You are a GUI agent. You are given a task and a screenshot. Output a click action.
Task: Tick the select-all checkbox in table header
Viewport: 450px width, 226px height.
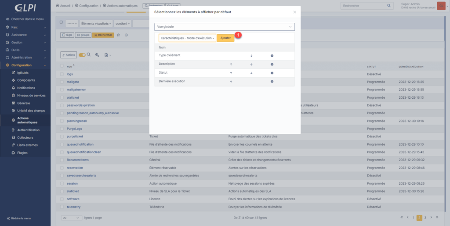(63, 66)
